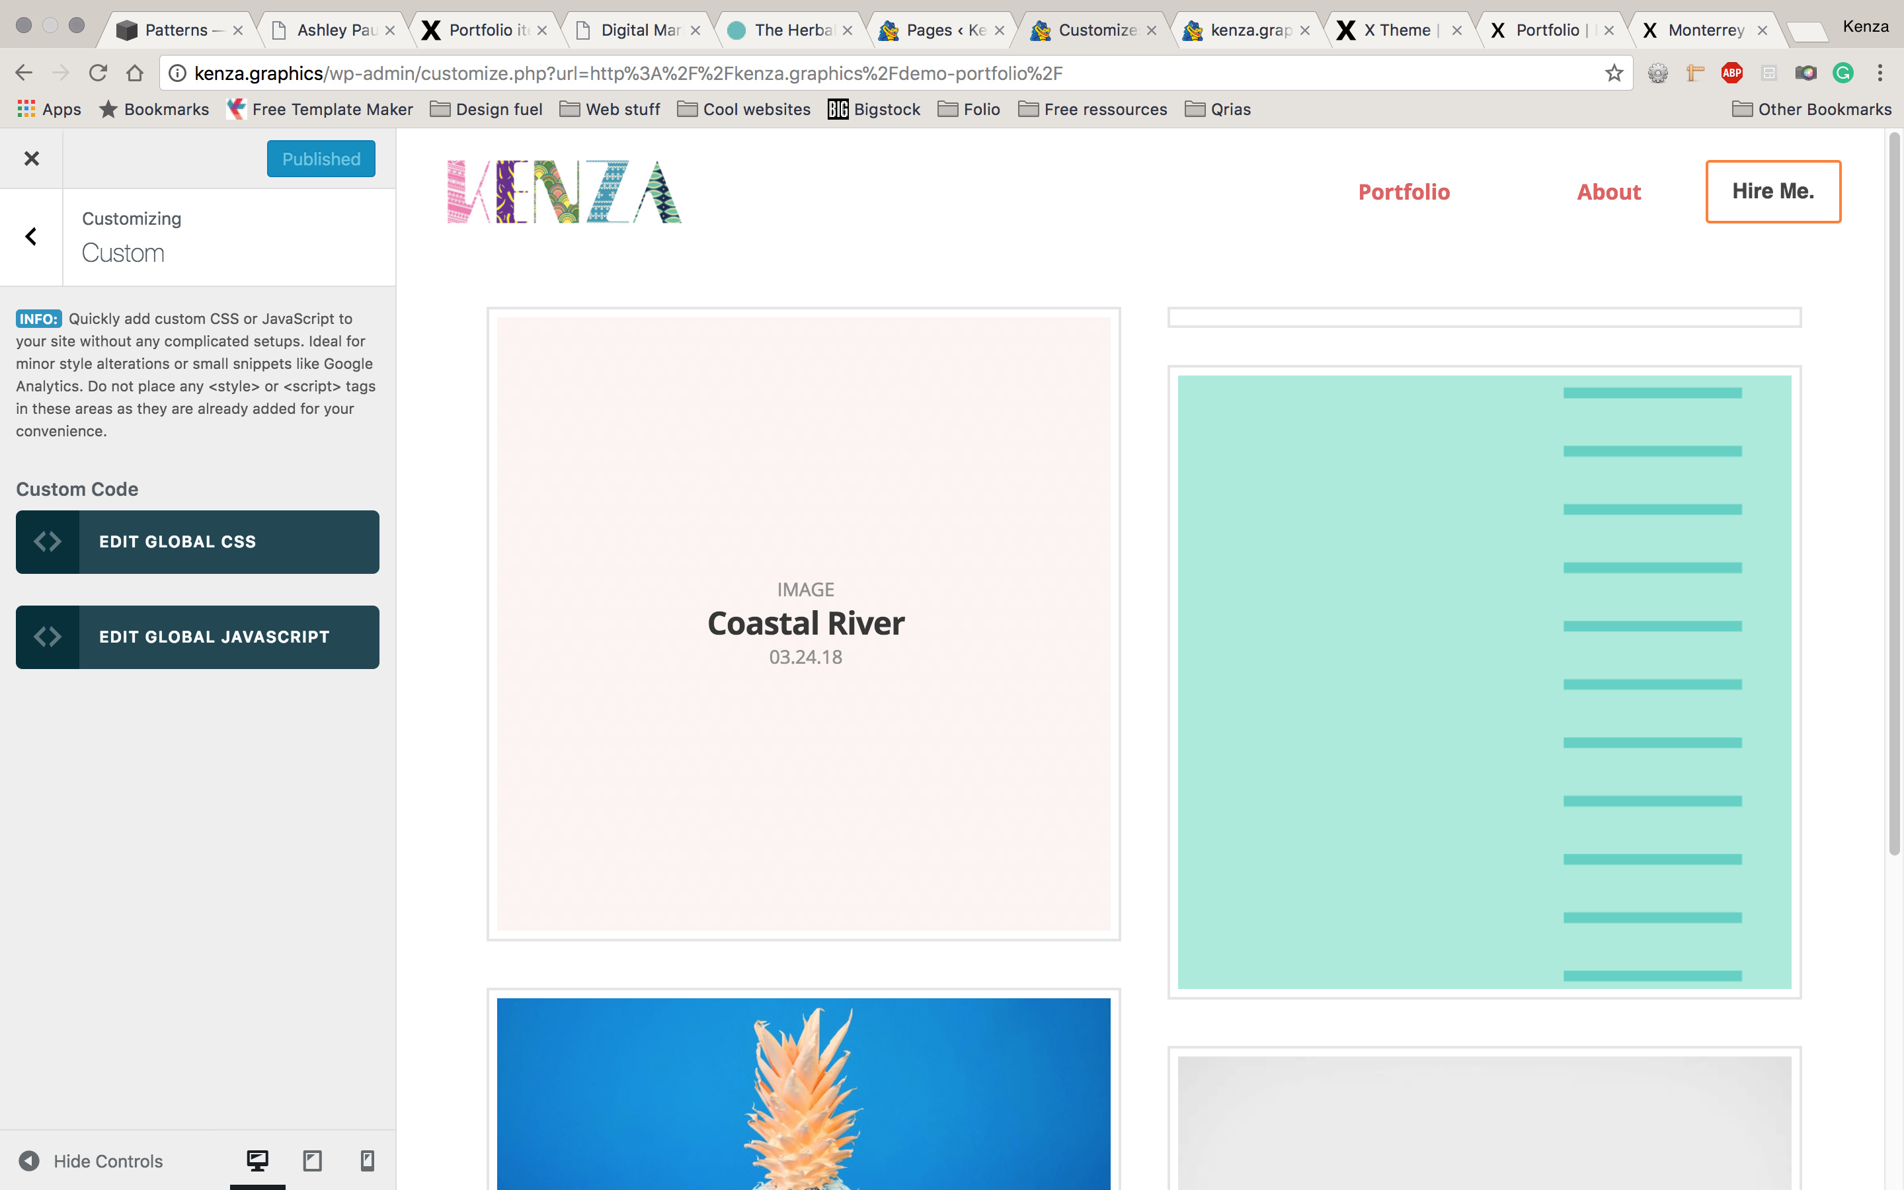Click the browser home icon
1904x1190 pixels.
pos(135,73)
